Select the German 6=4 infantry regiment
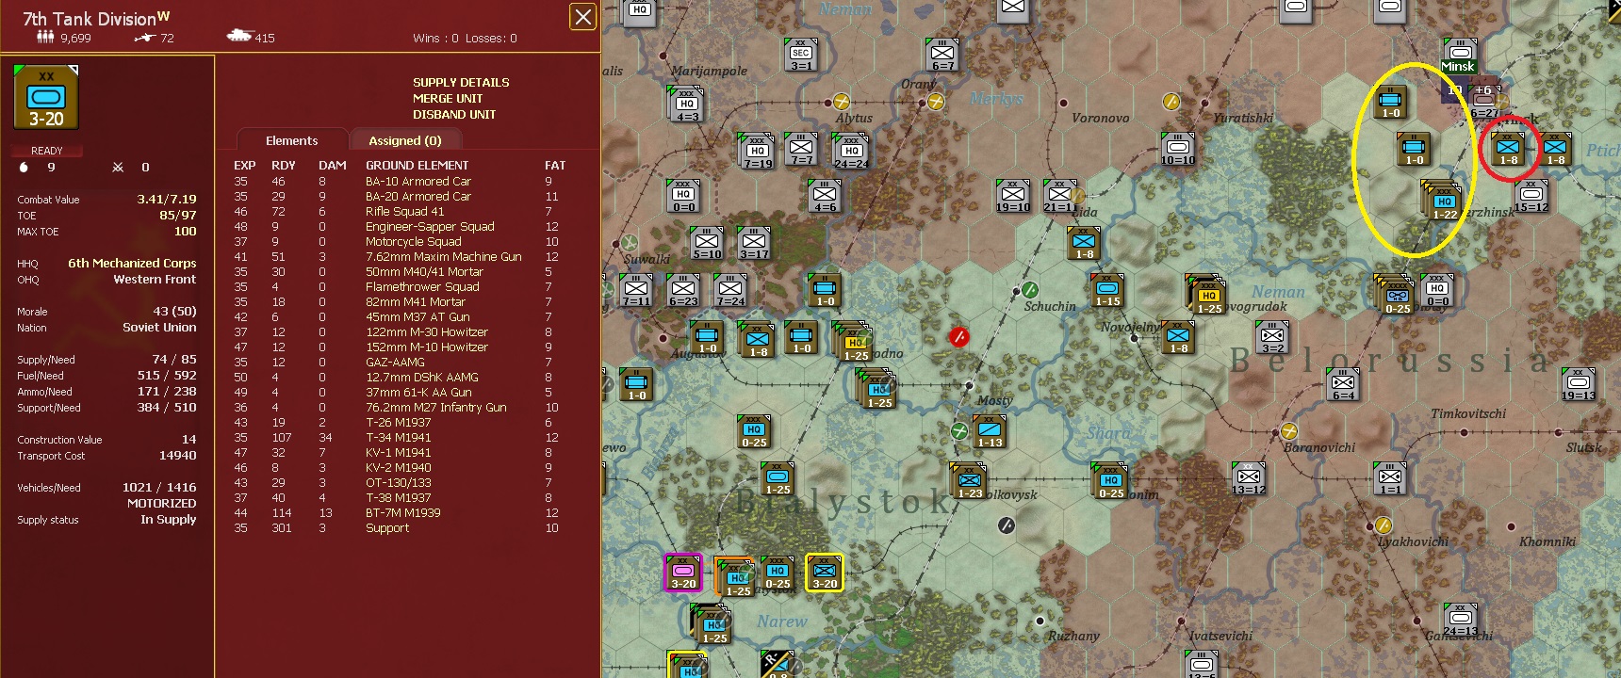The height and width of the screenshot is (678, 1621). [x=1343, y=385]
